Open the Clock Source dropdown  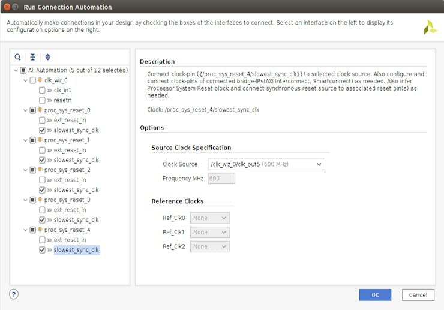(266, 164)
